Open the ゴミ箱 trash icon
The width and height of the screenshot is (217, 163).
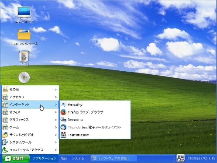[x=24, y=56]
